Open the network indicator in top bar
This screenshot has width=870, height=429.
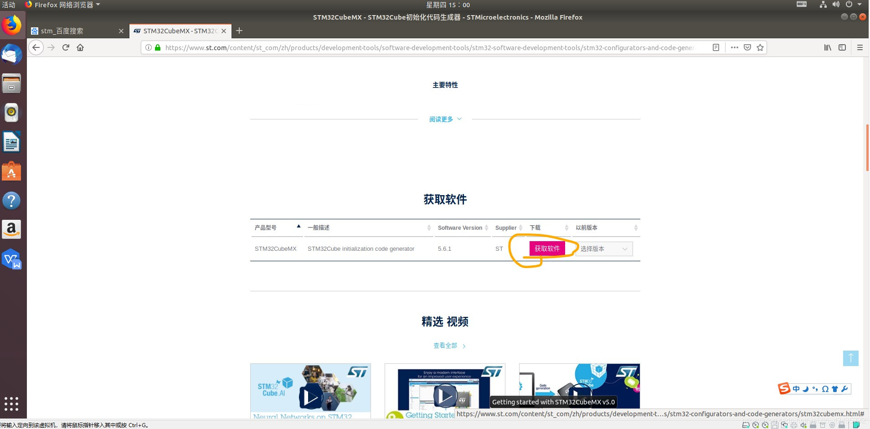[823, 5]
